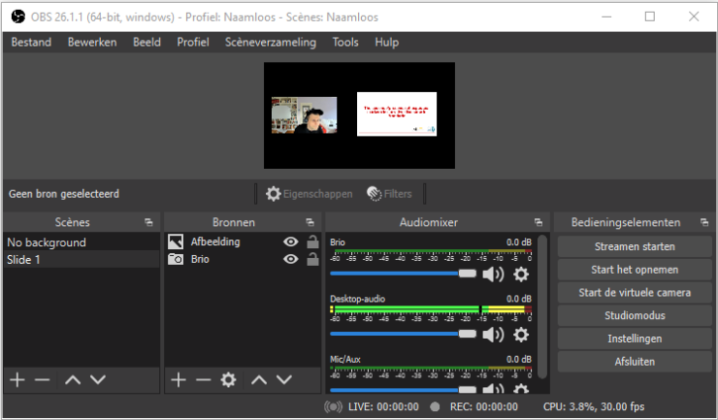Click the slide image in the preview
Viewport: 718px width, 420px height.
coord(397,114)
